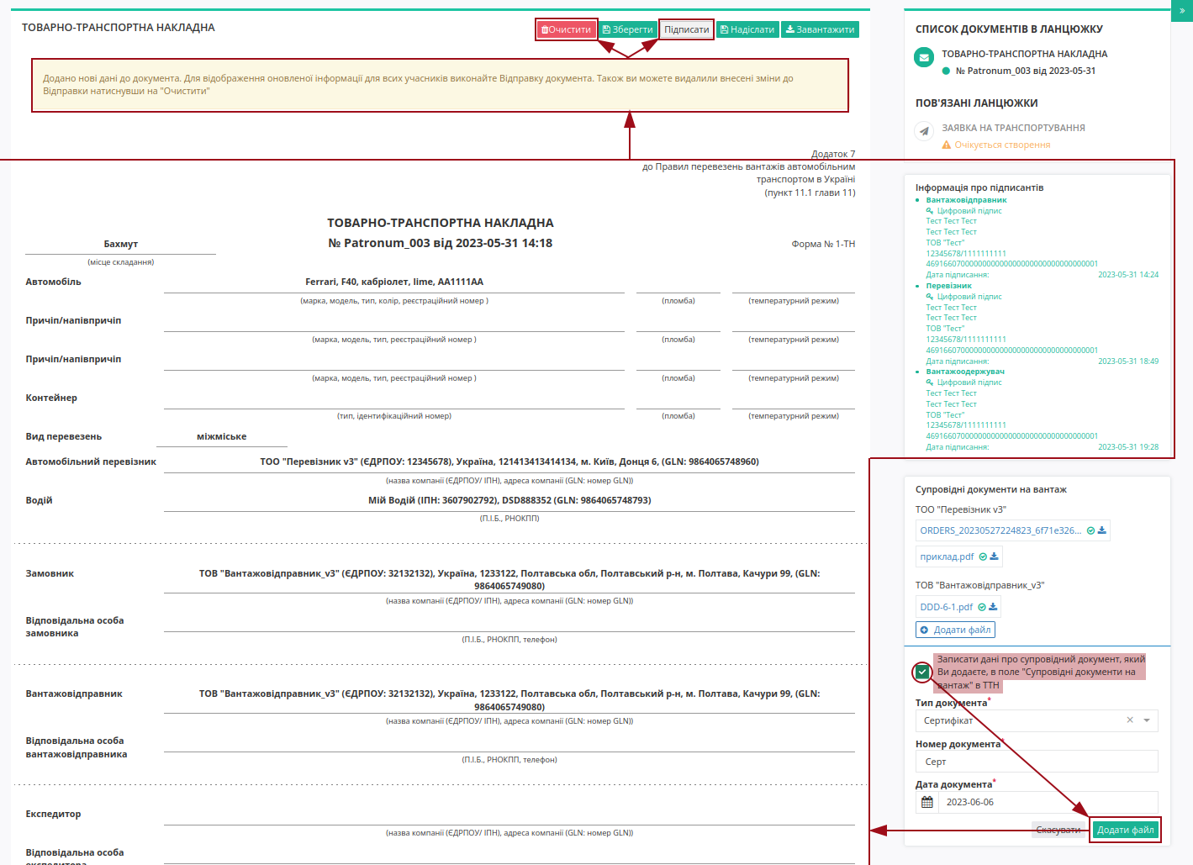This screenshot has height=865, width=1193.
Task: Download the ORDERS_20230527224823 file
Action: tap(1102, 530)
